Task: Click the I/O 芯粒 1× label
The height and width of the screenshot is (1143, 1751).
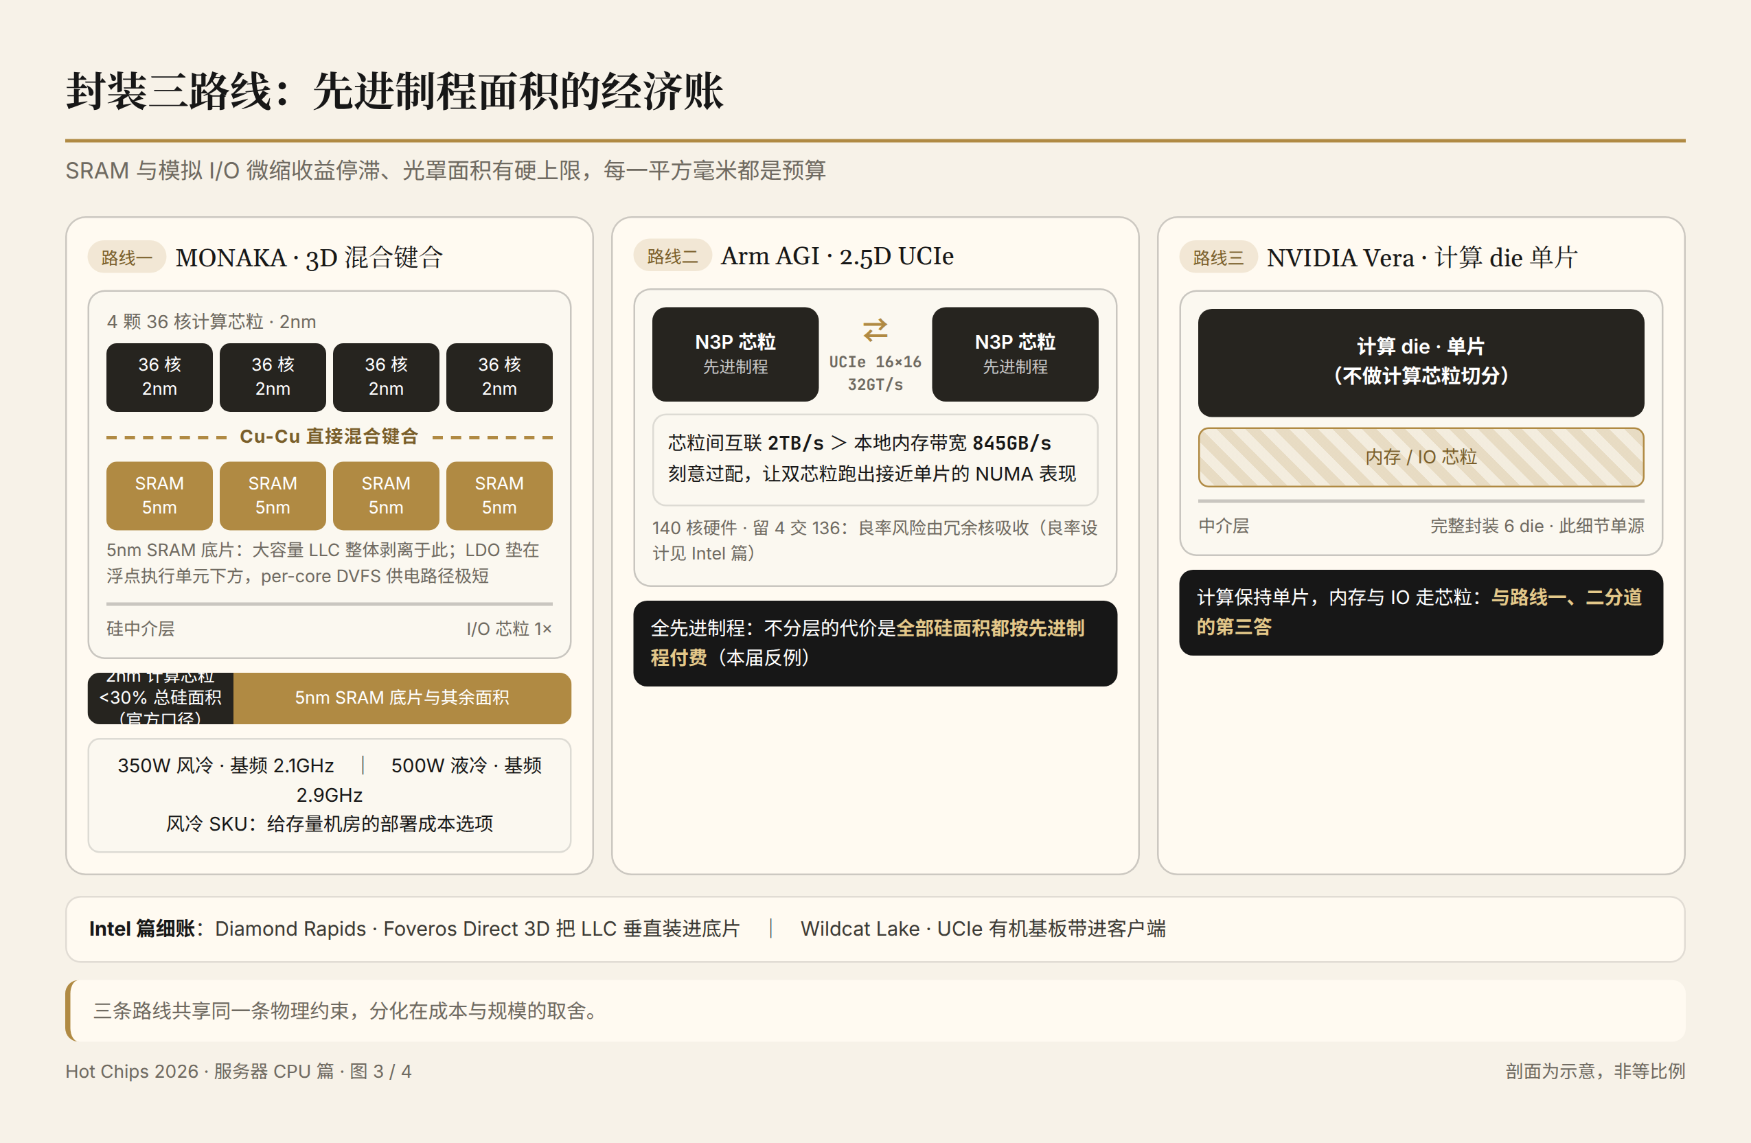Action: pyautogui.click(x=509, y=629)
